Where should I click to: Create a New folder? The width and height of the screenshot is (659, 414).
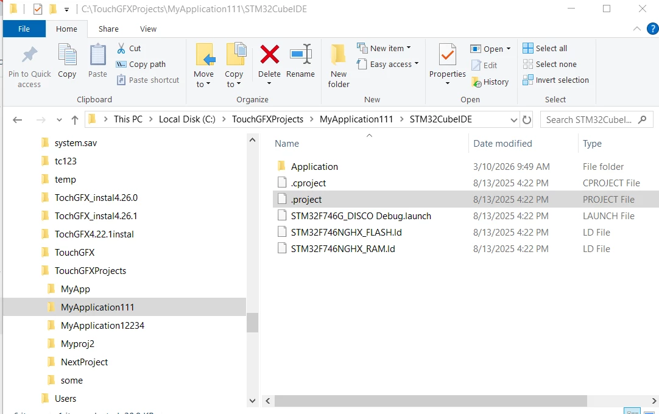coord(339,66)
